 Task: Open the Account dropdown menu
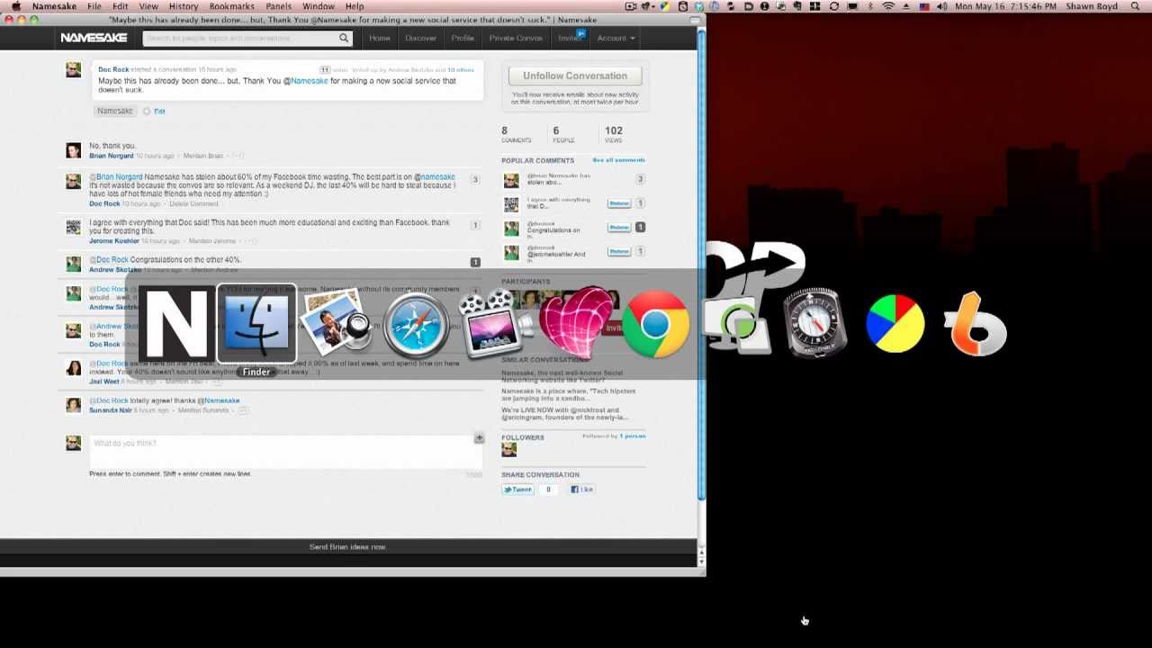click(x=616, y=39)
